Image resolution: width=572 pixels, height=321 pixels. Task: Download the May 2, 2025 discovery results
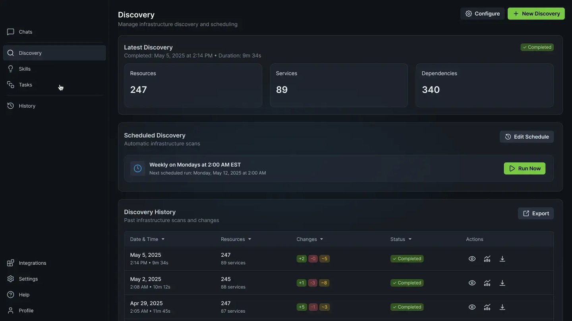pos(502,283)
